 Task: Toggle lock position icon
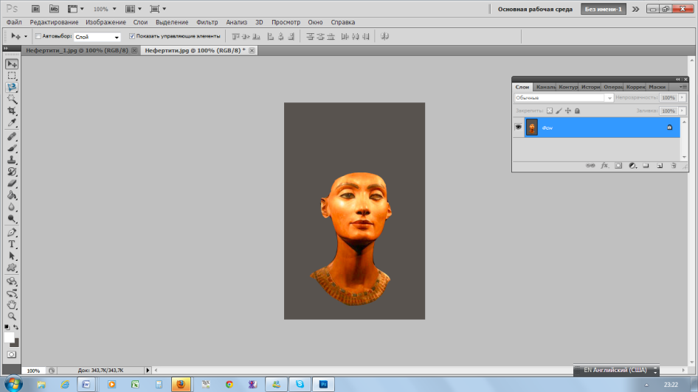(x=568, y=111)
